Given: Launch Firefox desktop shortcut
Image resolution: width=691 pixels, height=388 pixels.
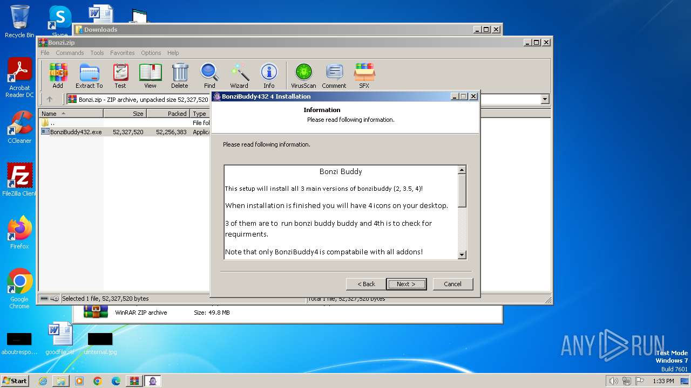Looking at the screenshot, I should [19, 233].
